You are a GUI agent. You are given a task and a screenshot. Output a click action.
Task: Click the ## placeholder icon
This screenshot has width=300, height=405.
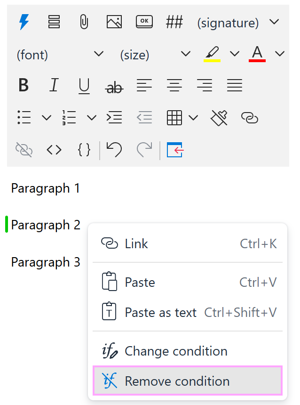[174, 22]
